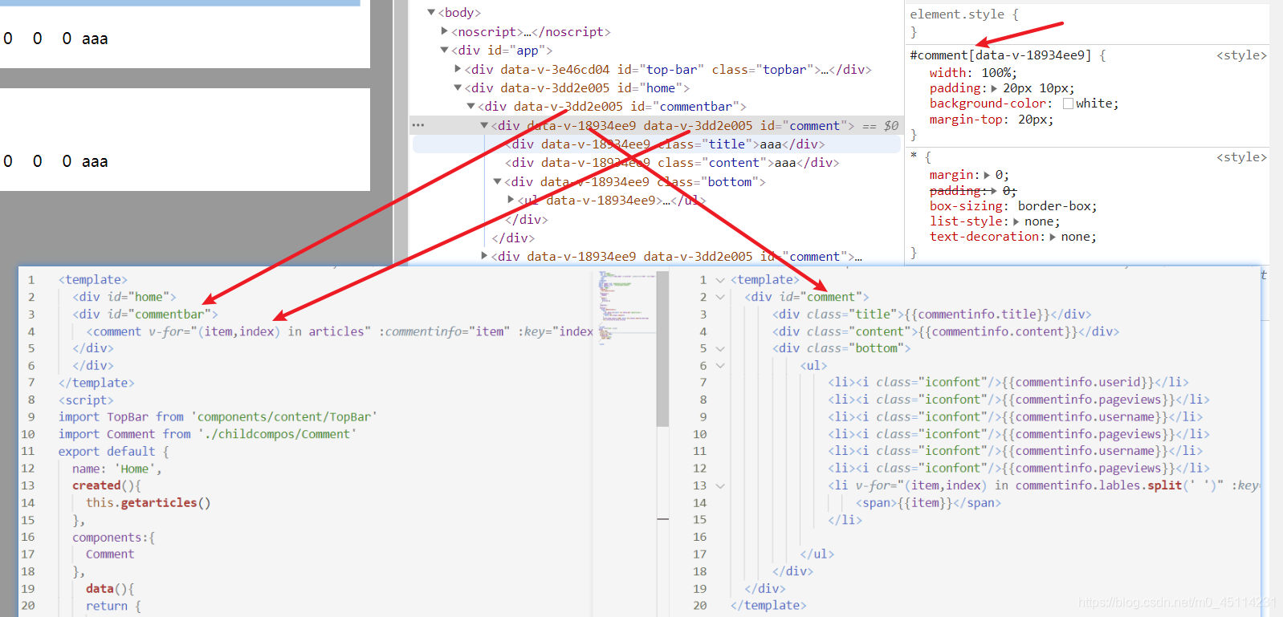
Task: Click the import TopBar line in left editor
Action: [218, 417]
